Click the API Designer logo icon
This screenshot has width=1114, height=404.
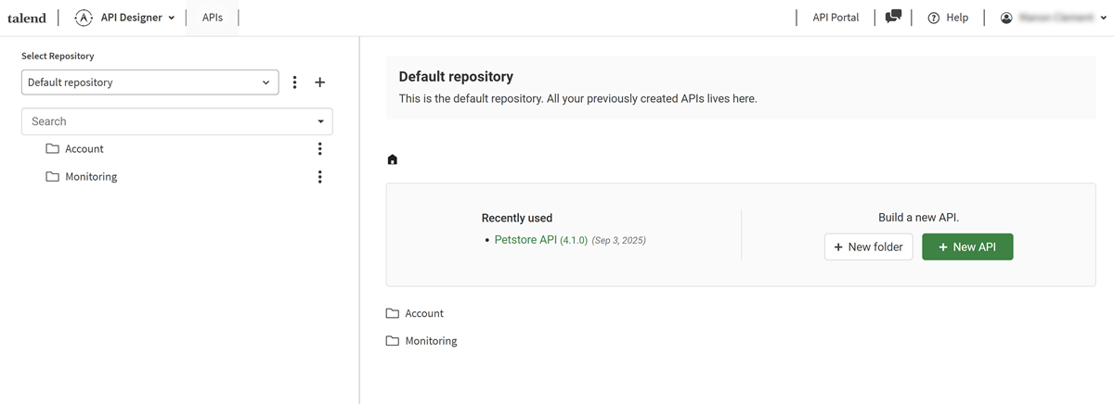pos(84,18)
